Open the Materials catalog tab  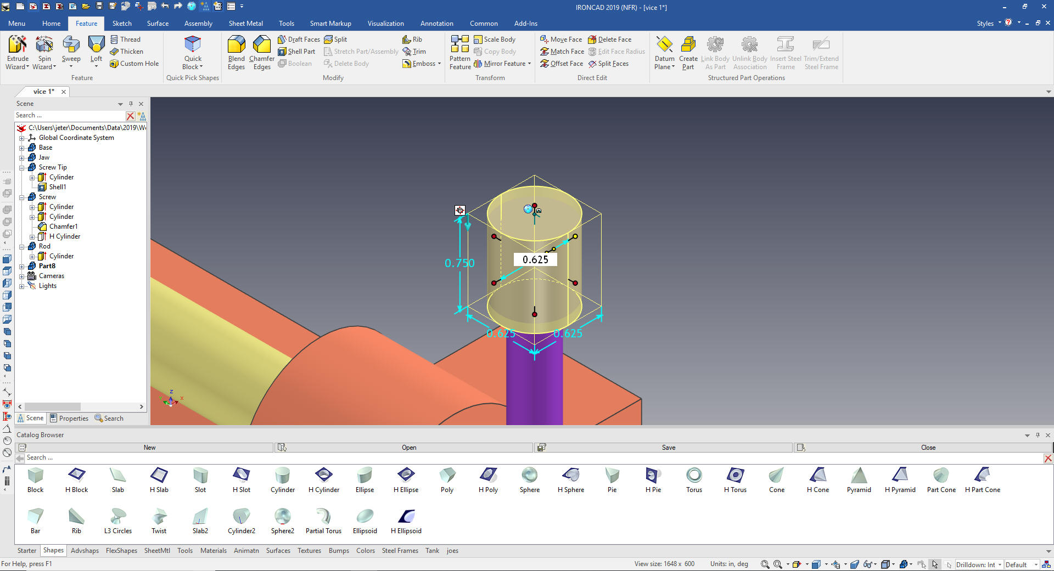tap(213, 551)
